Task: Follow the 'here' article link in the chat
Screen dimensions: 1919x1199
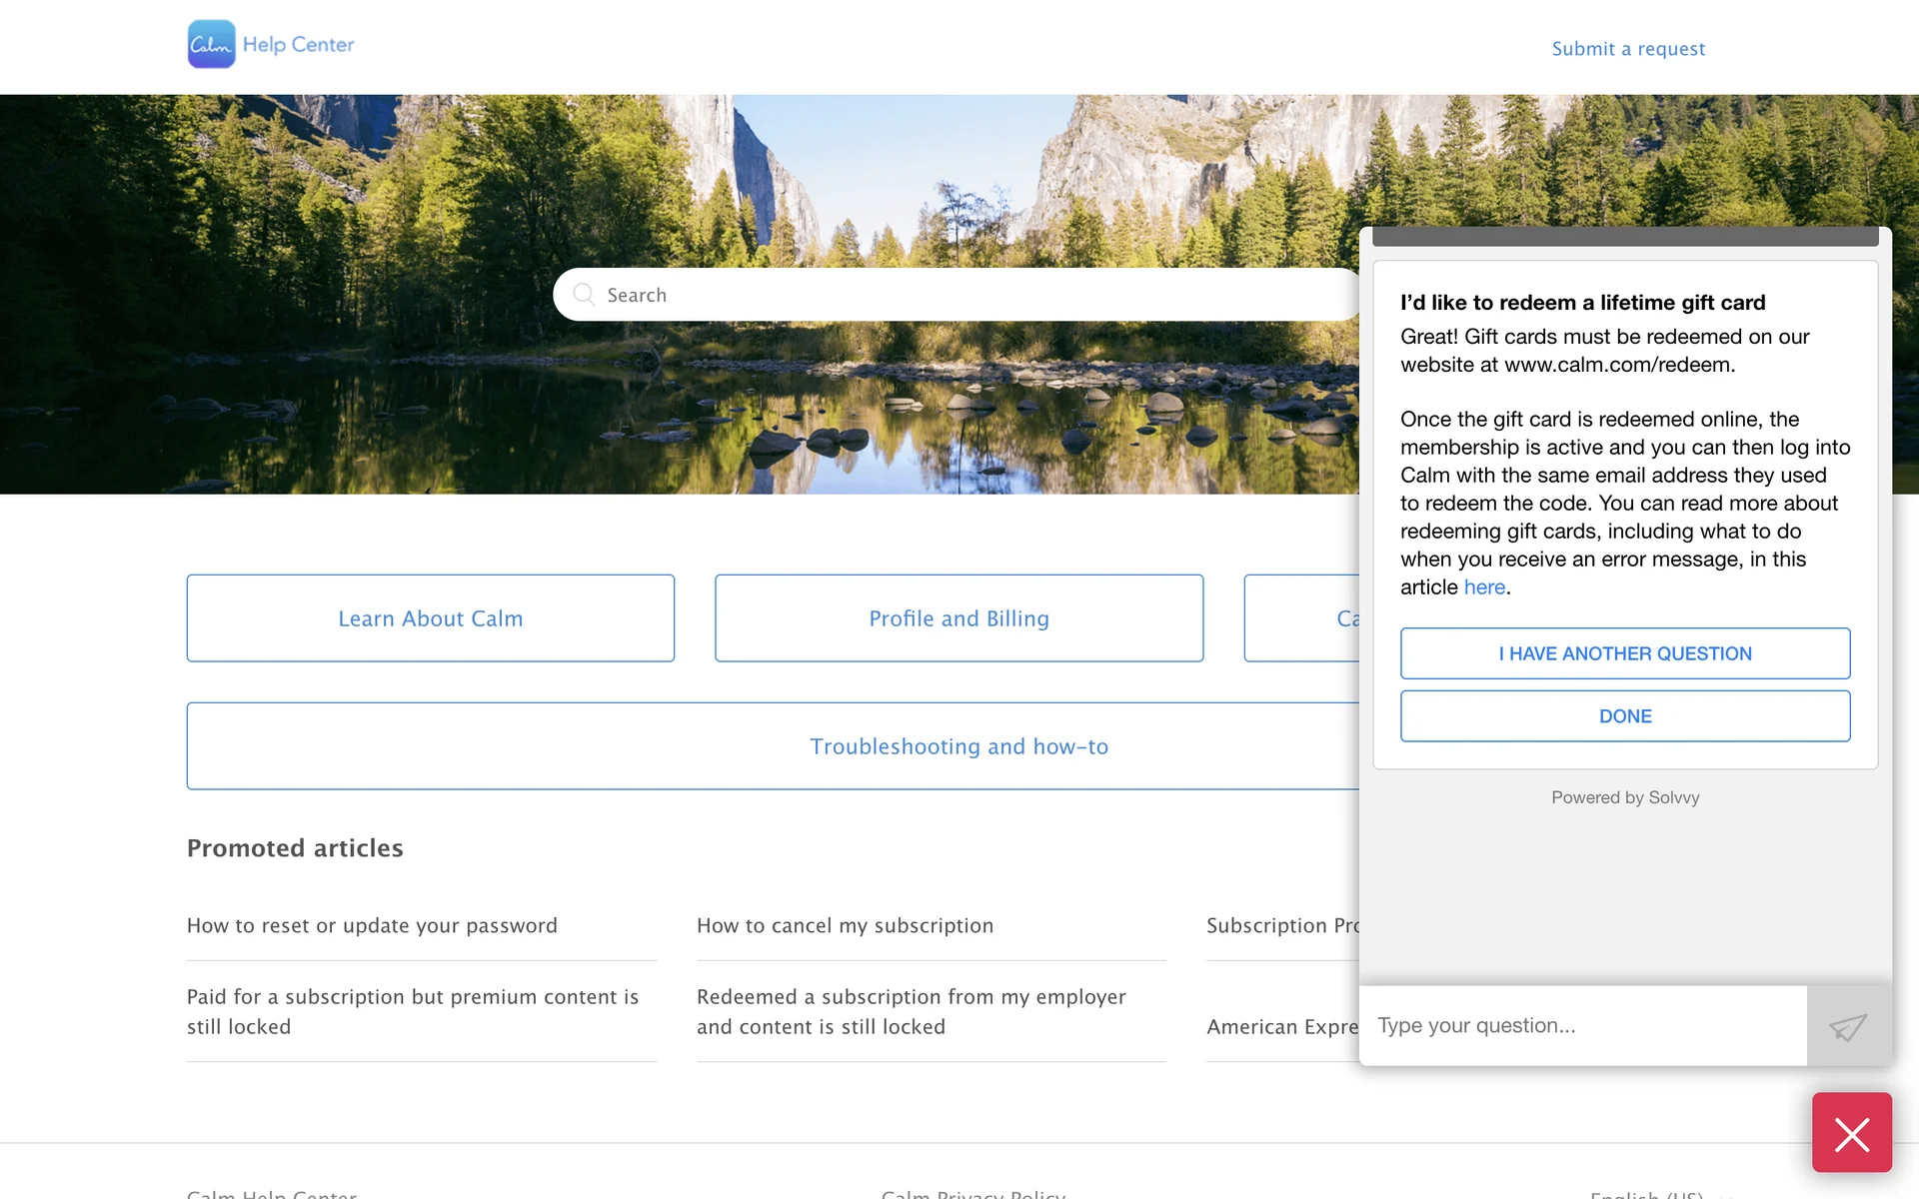Action: [1483, 588]
